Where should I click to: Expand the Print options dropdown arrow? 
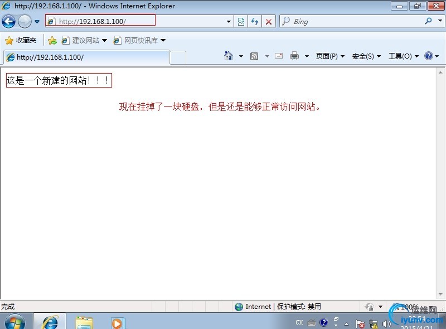click(307, 56)
